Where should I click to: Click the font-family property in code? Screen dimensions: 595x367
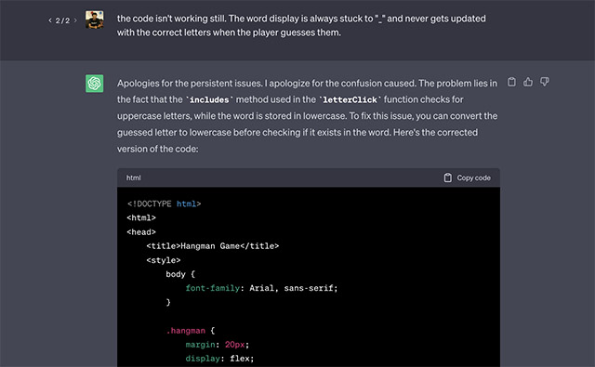click(213, 288)
